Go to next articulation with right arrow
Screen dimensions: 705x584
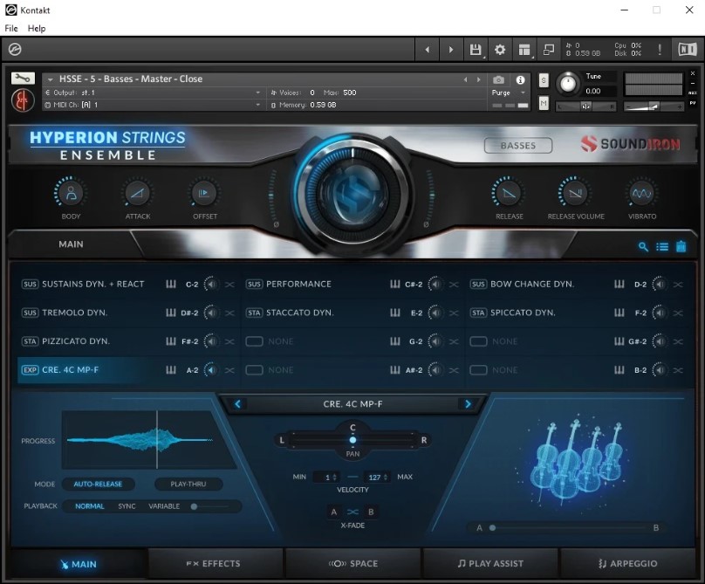click(468, 404)
